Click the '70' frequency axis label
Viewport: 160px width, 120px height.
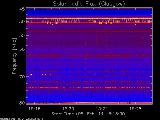(22, 77)
